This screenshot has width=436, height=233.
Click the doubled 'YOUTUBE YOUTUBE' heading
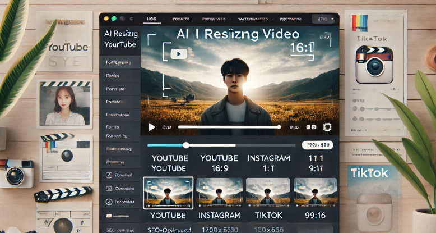click(x=169, y=163)
